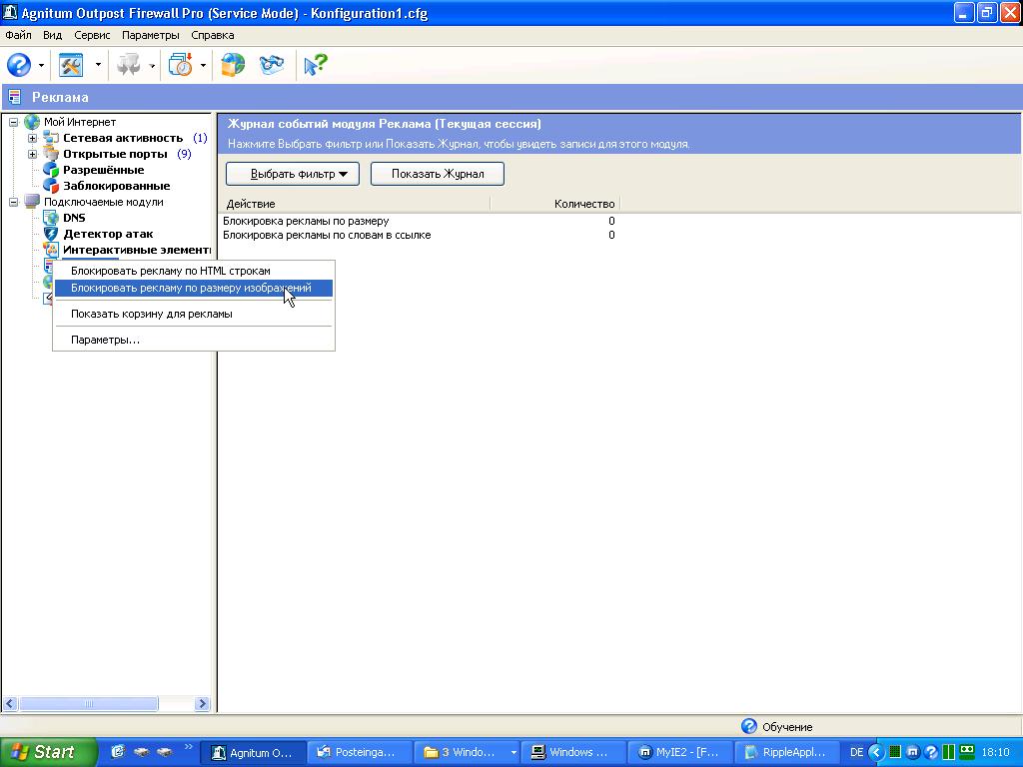The height and width of the screenshot is (767, 1023).
Task: Select Сетевая активность in the tree
Action: click(x=123, y=138)
